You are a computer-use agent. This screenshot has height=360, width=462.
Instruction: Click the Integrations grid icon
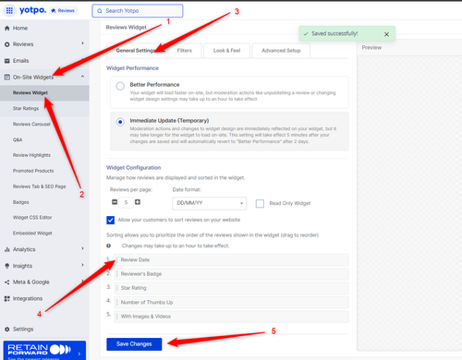click(7, 298)
